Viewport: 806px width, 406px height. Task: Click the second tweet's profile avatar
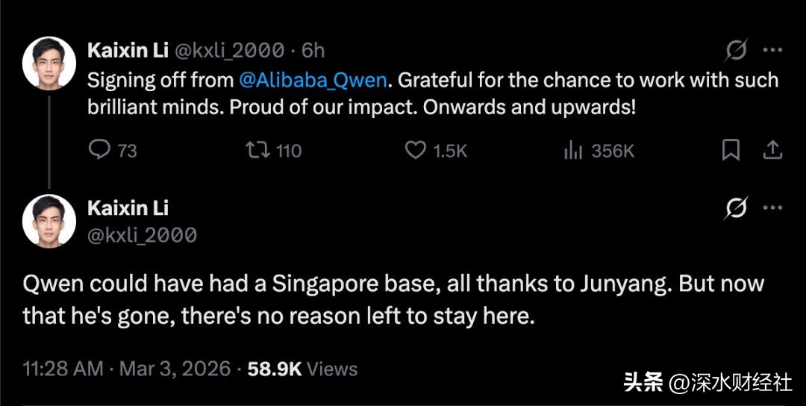pyautogui.click(x=49, y=221)
